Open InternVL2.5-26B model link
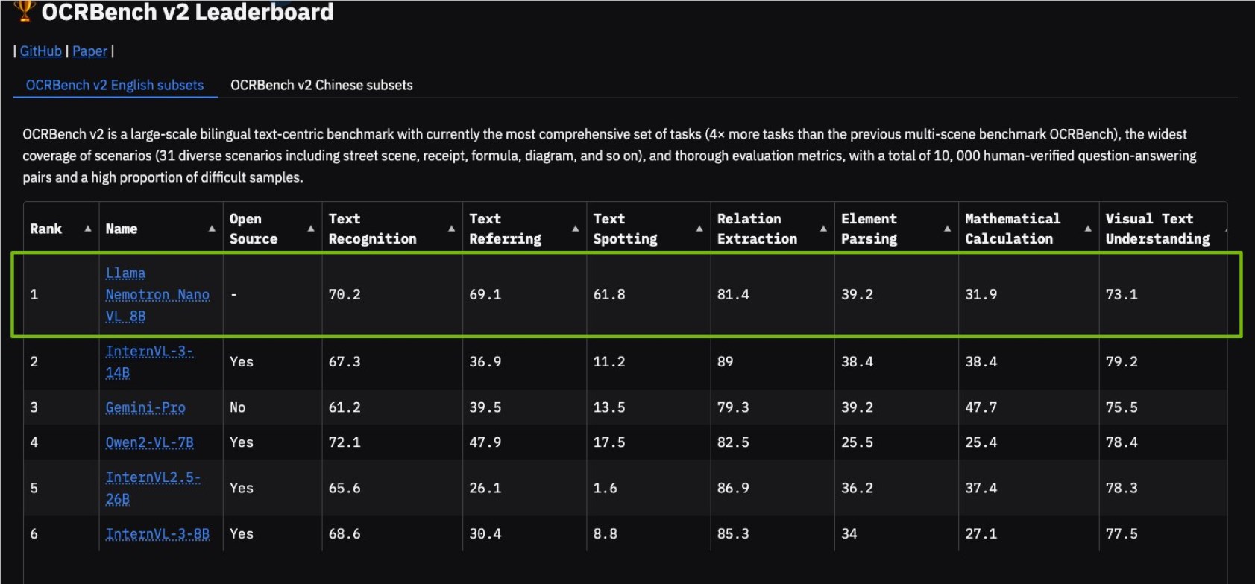This screenshot has height=584, width=1255. [x=153, y=488]
